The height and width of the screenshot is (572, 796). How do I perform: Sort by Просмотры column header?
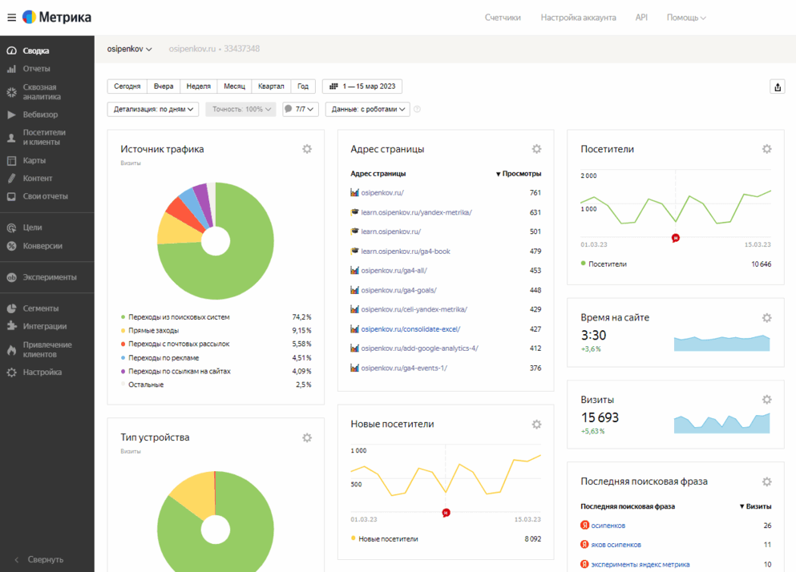[x=519, y=174]
